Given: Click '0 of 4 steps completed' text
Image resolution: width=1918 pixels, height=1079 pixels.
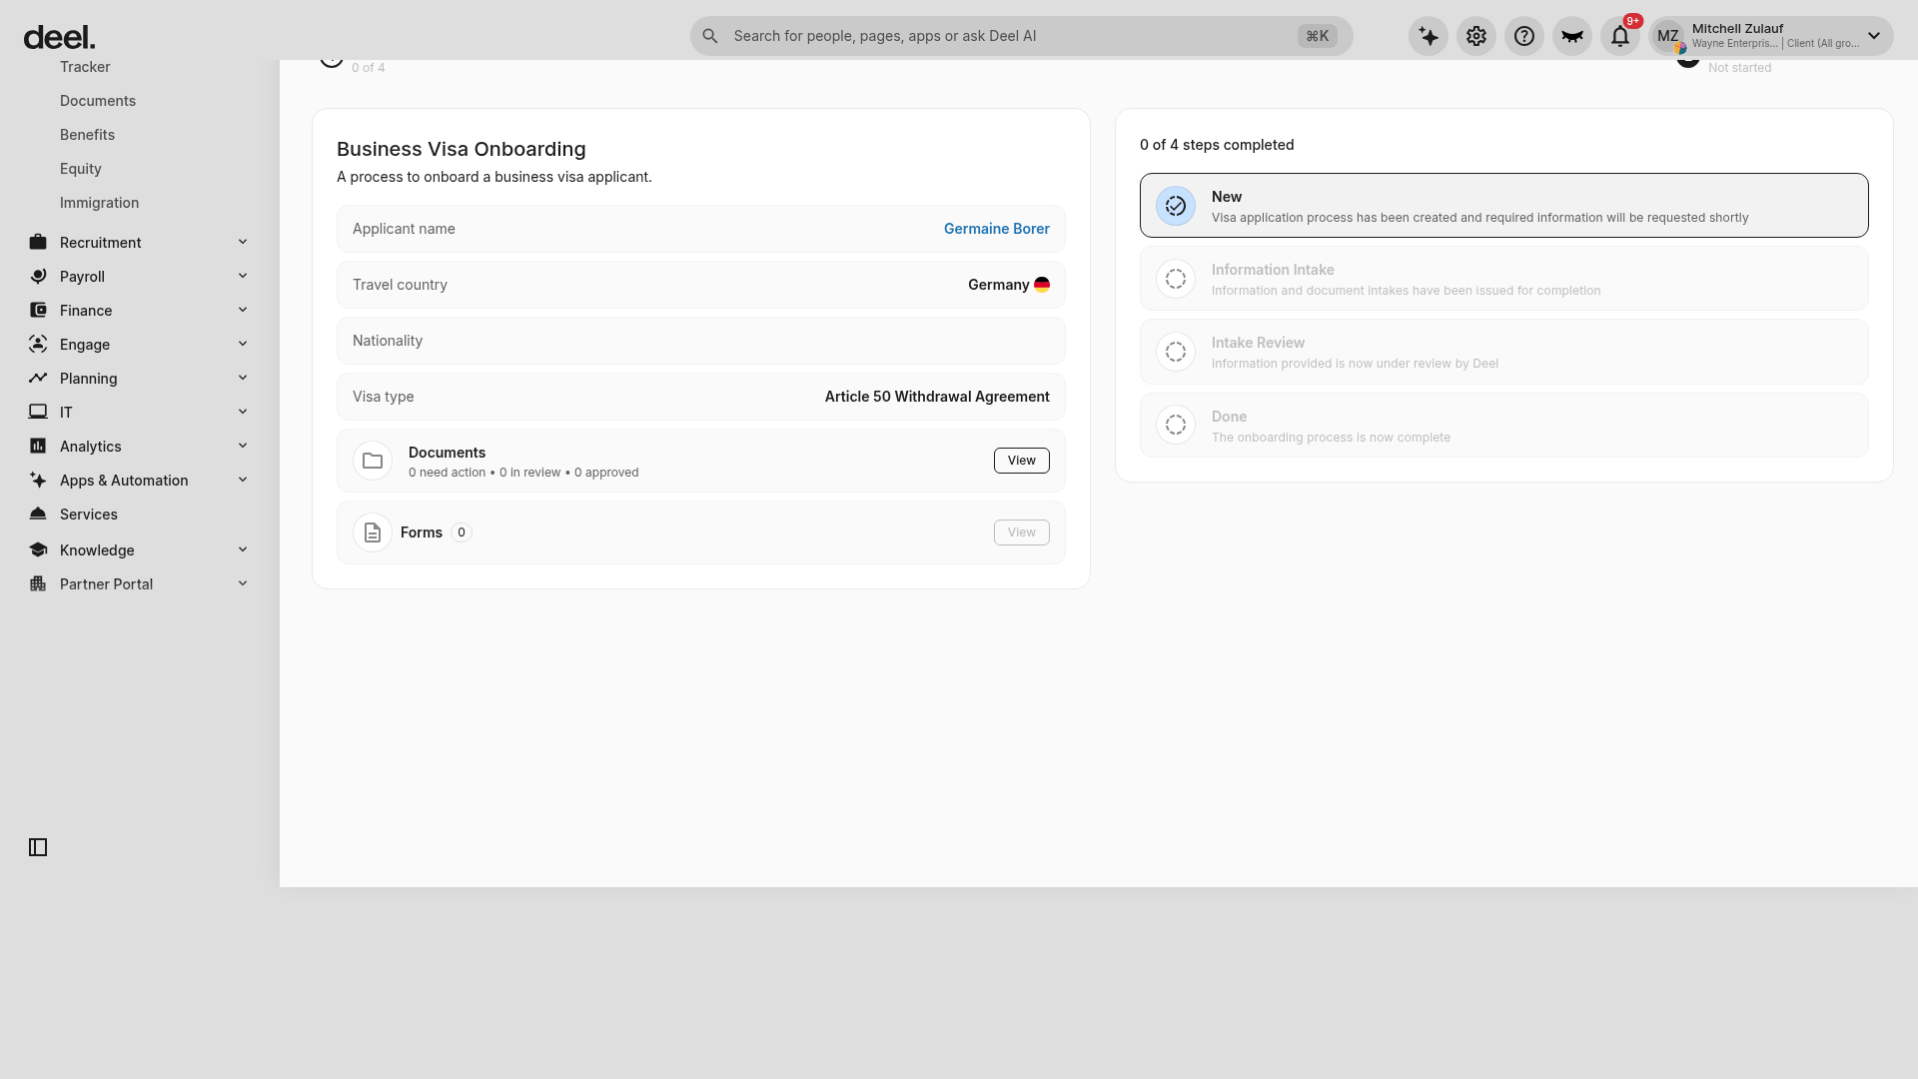Looking at the screenshot, I should (1217, 145).
